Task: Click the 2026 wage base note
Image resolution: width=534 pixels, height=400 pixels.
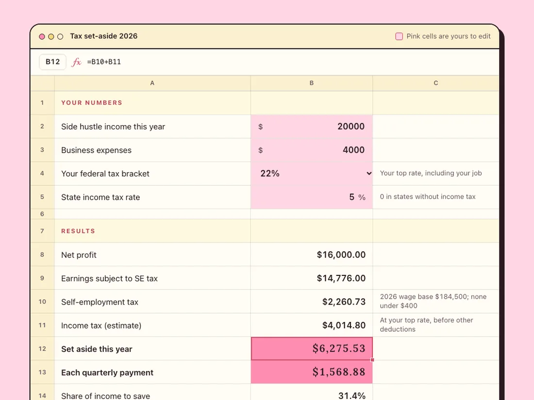Action: click(x=433, y=301)
